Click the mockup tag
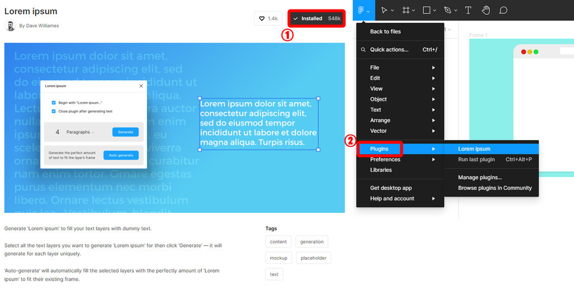The width and height of the screenshot is (574, 289). click(x=279, y=258)
